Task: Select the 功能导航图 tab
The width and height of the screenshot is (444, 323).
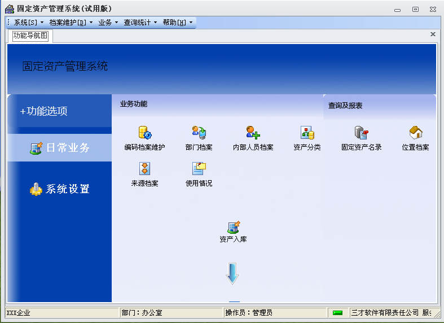Action: click(30, 36)
